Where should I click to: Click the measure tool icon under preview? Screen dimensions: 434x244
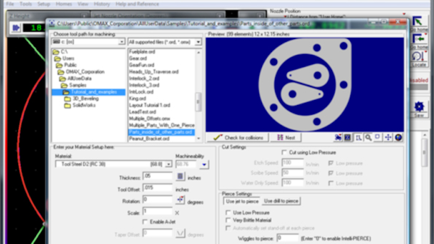[x=358, y=137]
